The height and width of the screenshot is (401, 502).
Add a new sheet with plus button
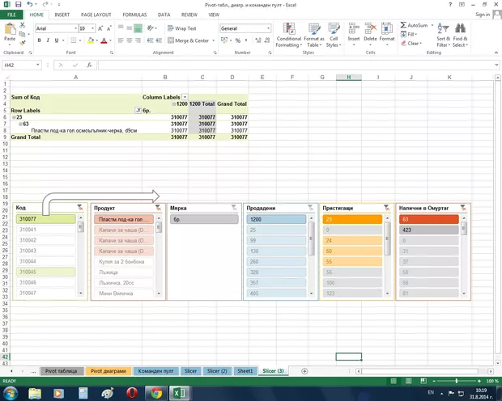(304, 371)
